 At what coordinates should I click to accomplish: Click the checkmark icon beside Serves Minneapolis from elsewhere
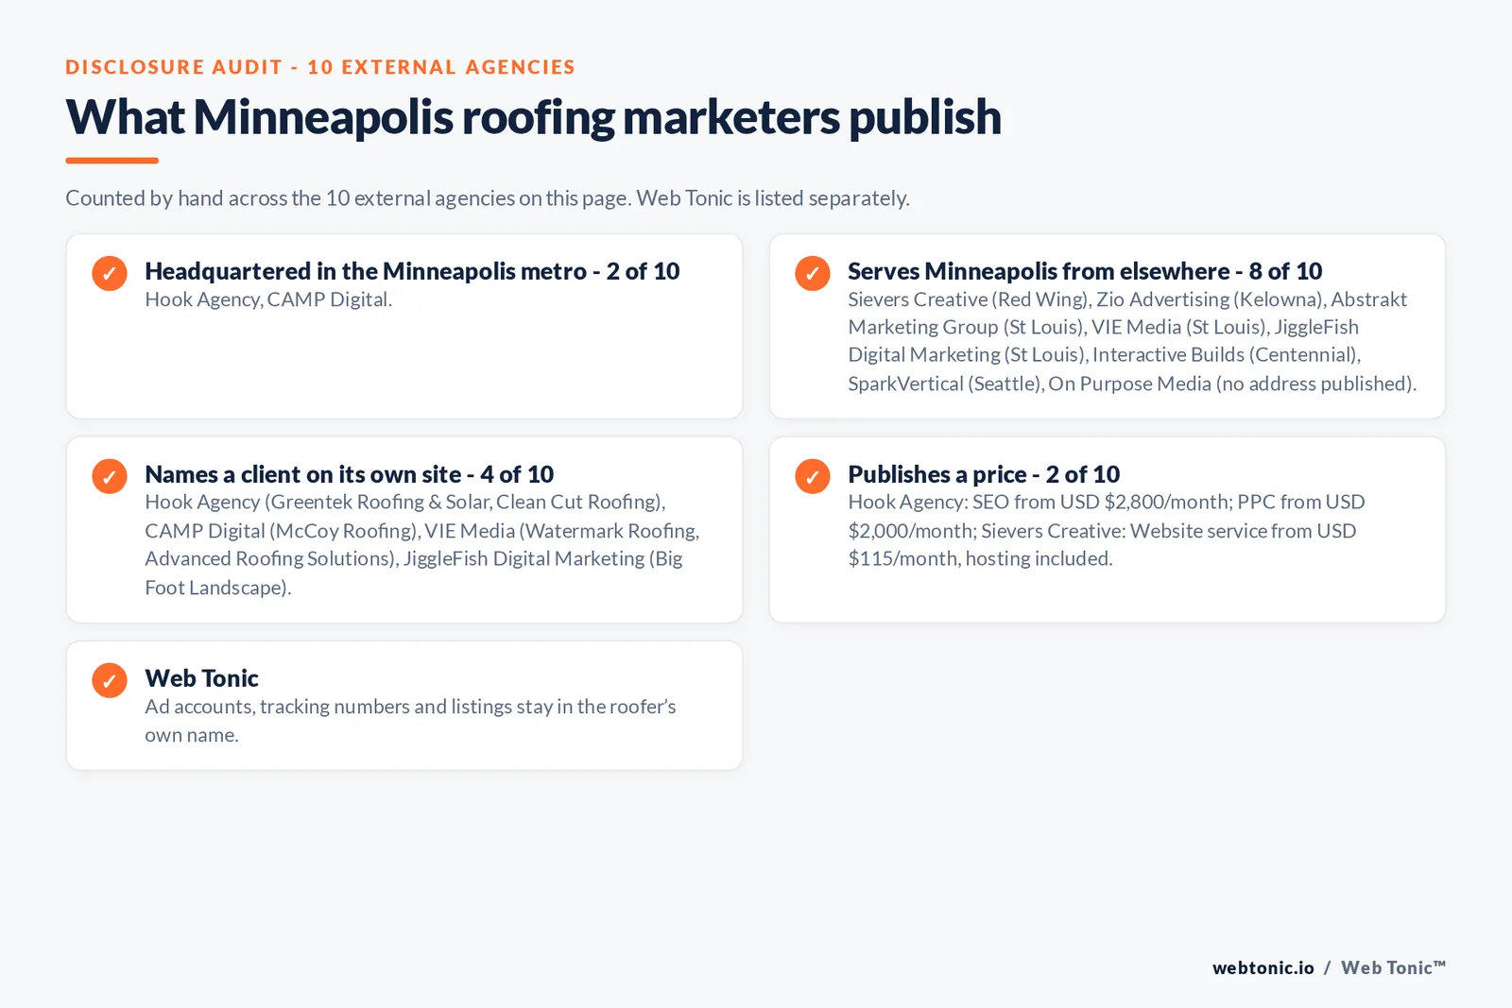tap(813, 273)
